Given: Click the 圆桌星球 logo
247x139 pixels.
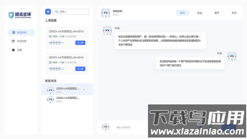Looking at the screenshot, I should 20,15.
